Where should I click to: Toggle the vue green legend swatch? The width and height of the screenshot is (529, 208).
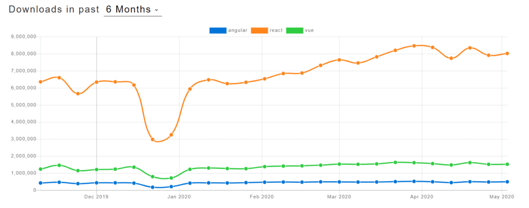click(295, 30)
